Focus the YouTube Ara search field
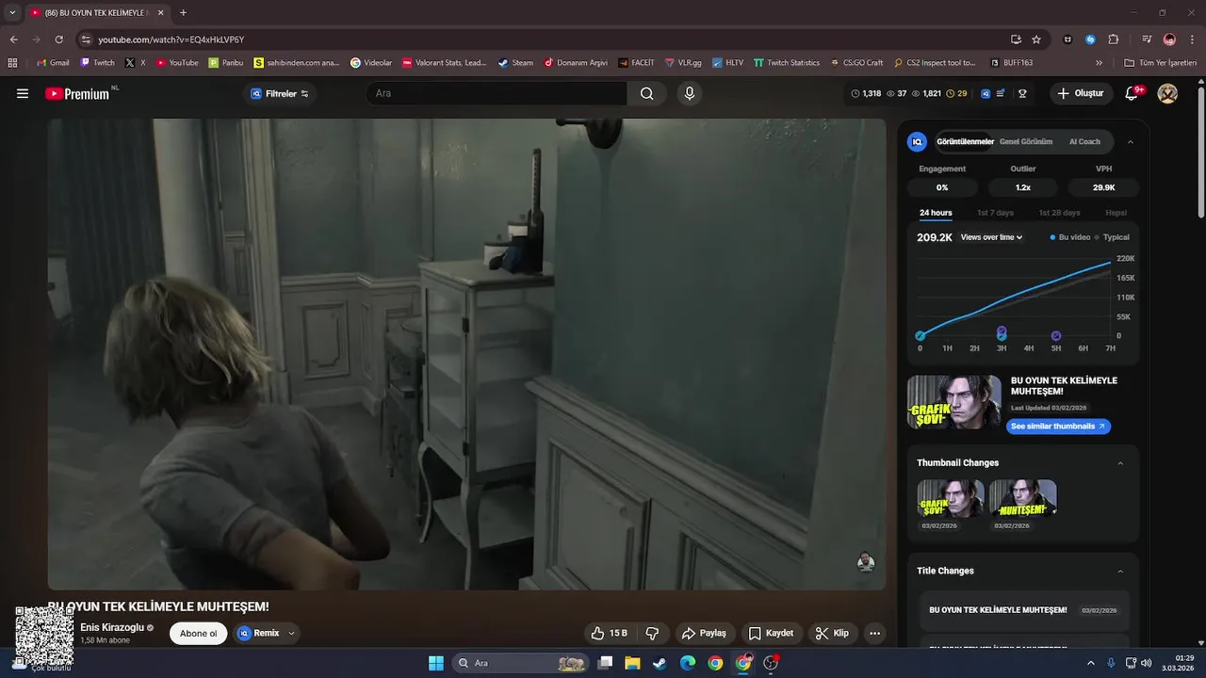 497,93
